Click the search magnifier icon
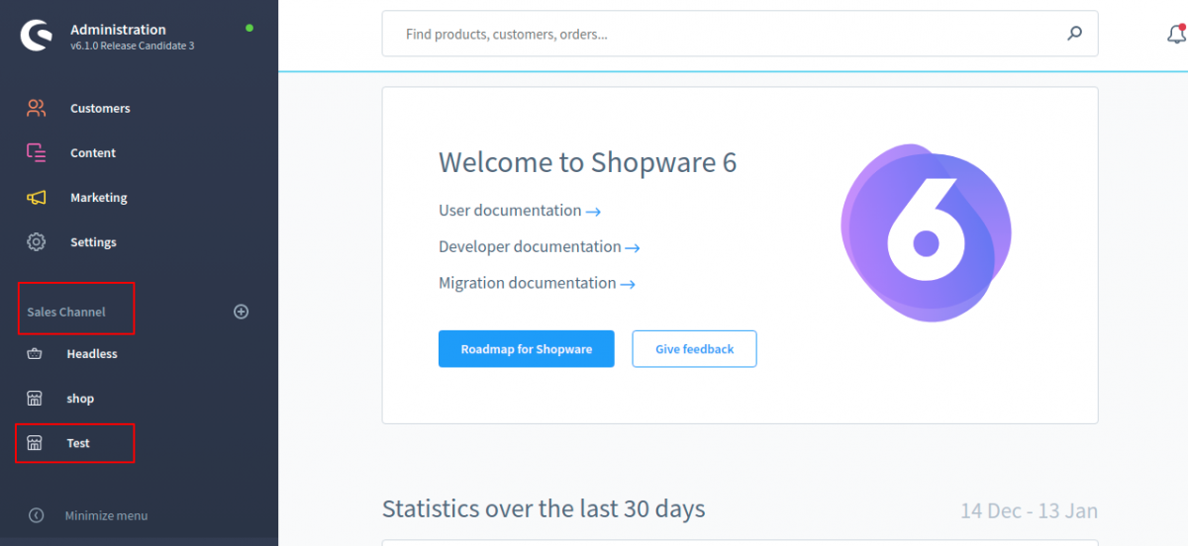This screenshot has height=546, width=1188. 1074,34
